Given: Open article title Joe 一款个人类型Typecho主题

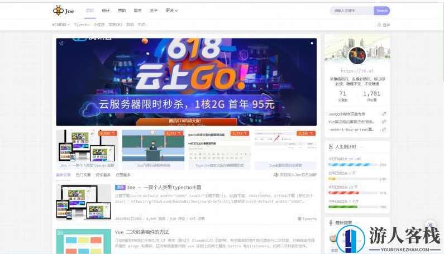Looking at the screenshot, I should point(164,188).
